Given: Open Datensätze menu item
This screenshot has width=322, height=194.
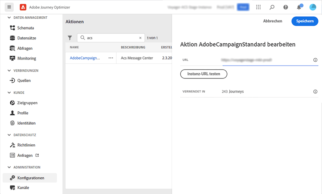Looking at the screenshot, I should (27, 38).
